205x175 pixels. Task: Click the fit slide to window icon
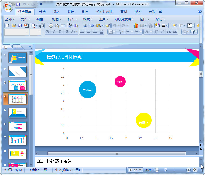195,170
